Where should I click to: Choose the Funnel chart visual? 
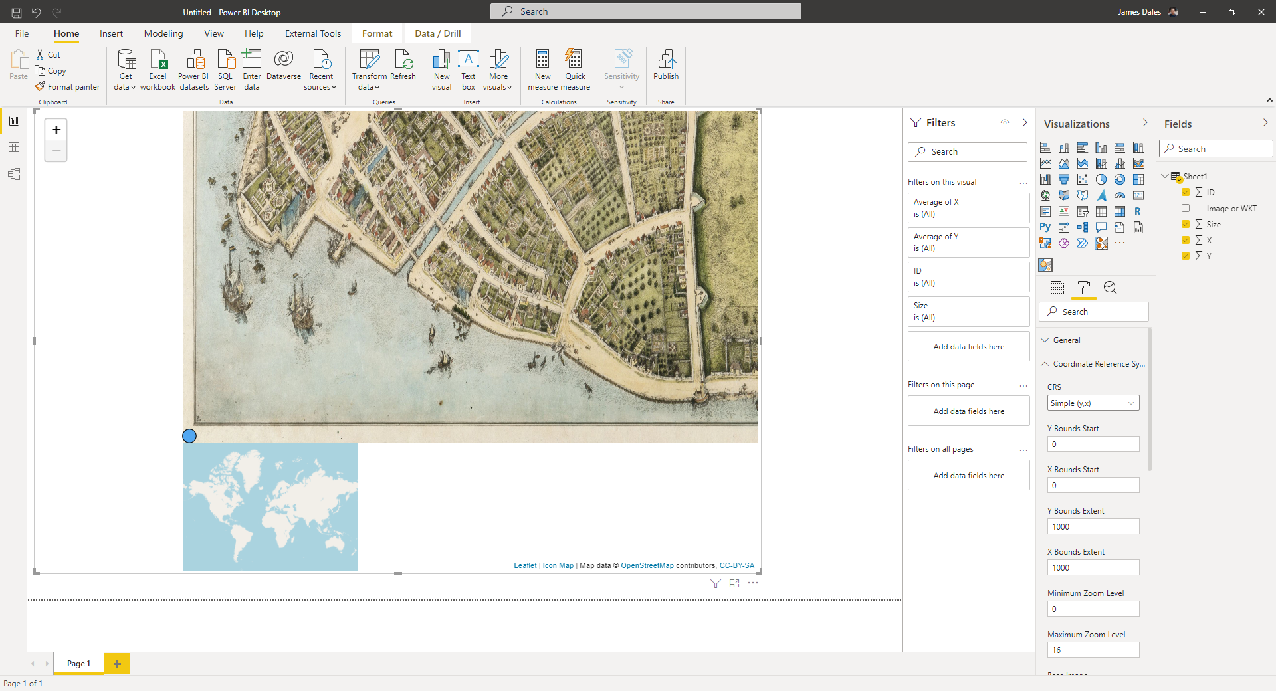click(x=1064, y=179)
